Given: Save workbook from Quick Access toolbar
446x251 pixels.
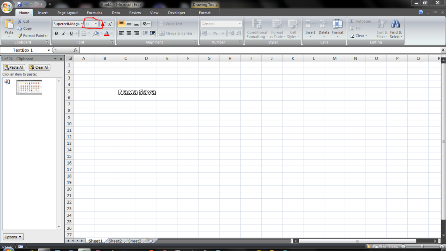Looking at the screenshot, I should (x=19, y=4).
